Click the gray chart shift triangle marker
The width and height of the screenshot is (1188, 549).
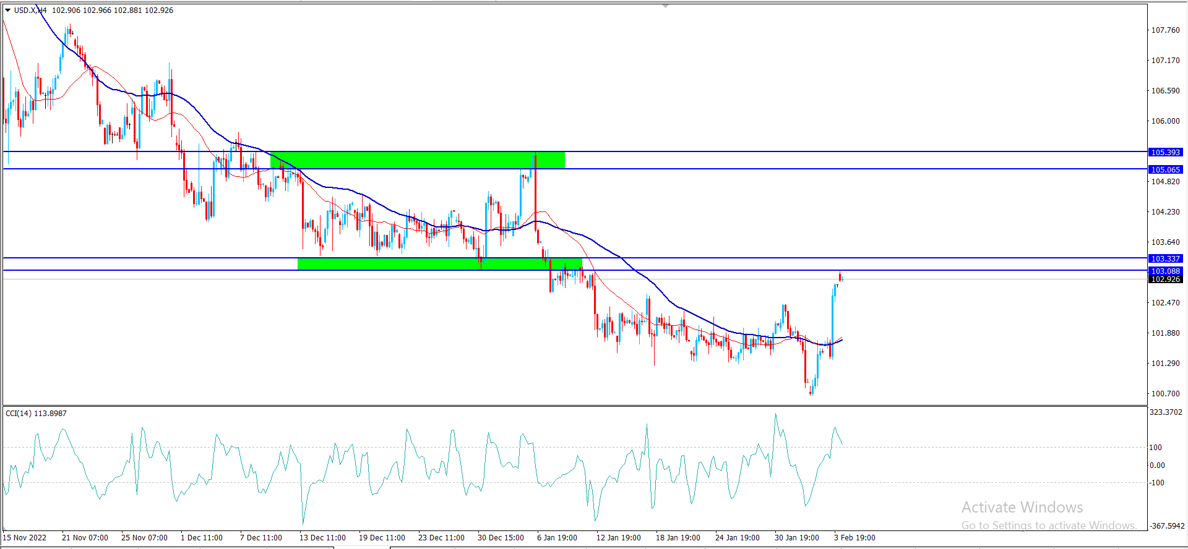click(x=665, y=6)
